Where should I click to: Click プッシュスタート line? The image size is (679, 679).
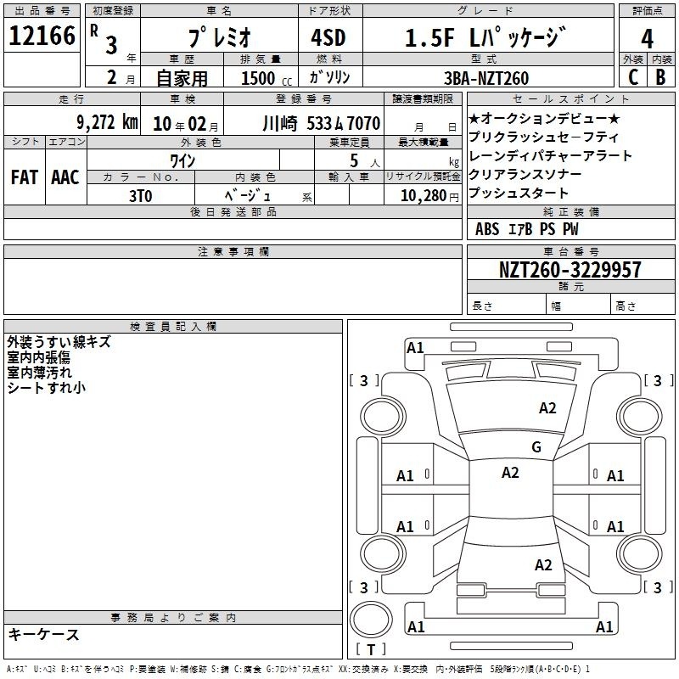click(x=519, y=193)
